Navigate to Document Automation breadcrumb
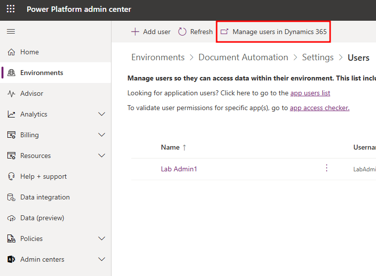 click(243, 57)
